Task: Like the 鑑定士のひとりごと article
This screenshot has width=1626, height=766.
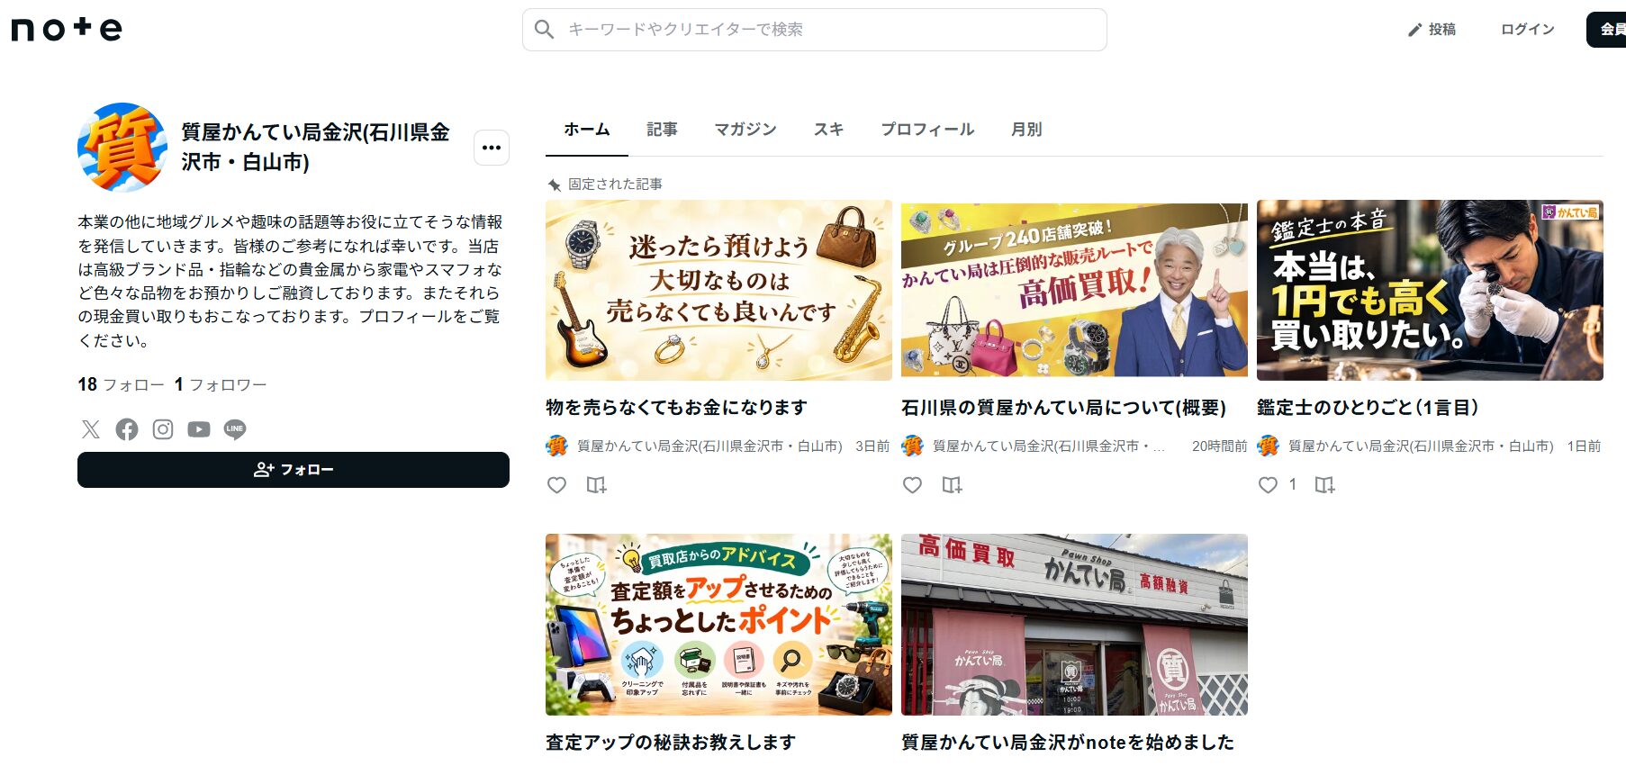Action: (x=1269, y=485)
